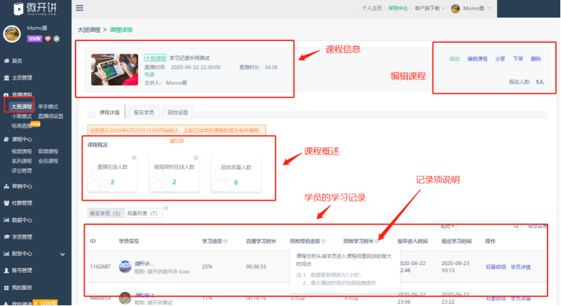Image resolution: width=561 pixels, height=306 pixels.
Task: Switch to the 报名学员 tab
Action: coord(145,112)
